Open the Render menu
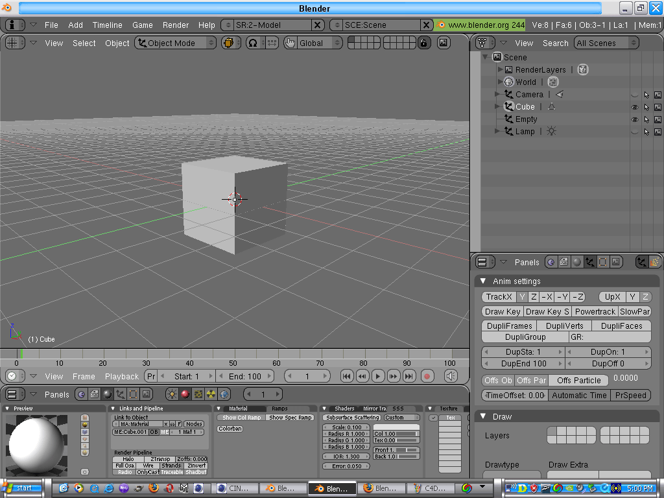This screenshot has height=498, width=664. point(175,25)
